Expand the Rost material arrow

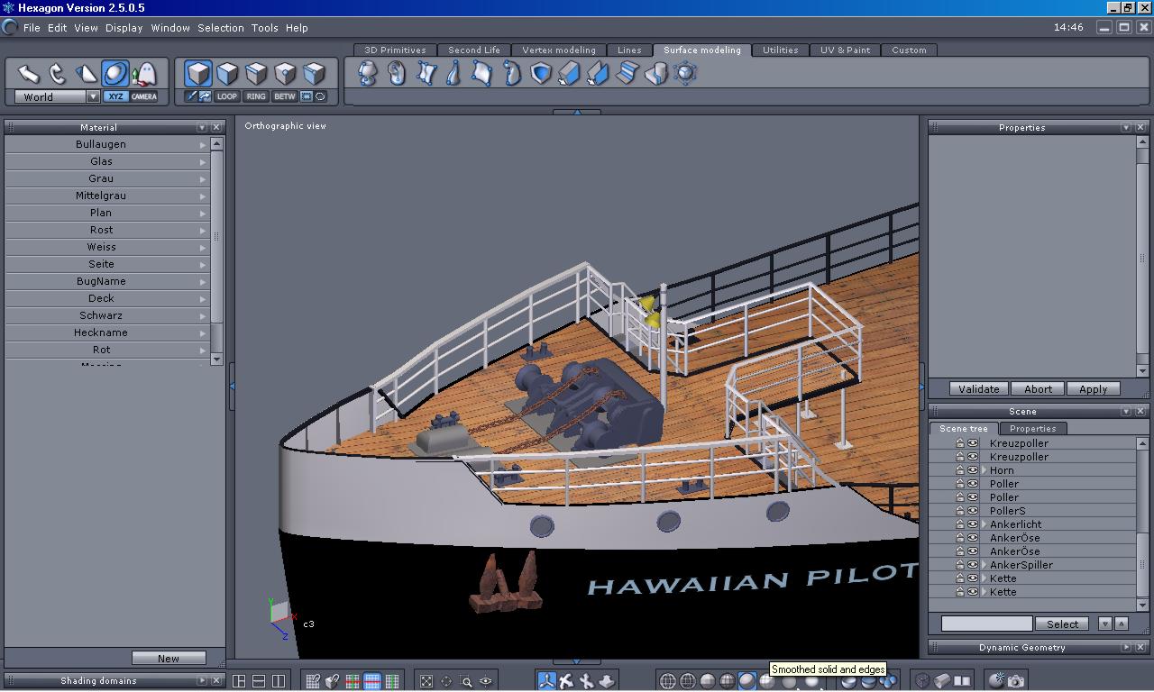click(x=203, y=230)
